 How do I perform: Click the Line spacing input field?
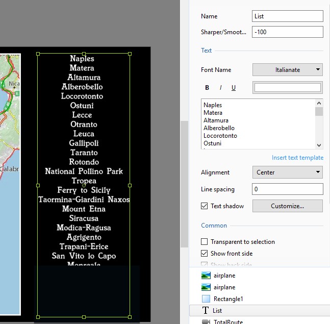287,189
